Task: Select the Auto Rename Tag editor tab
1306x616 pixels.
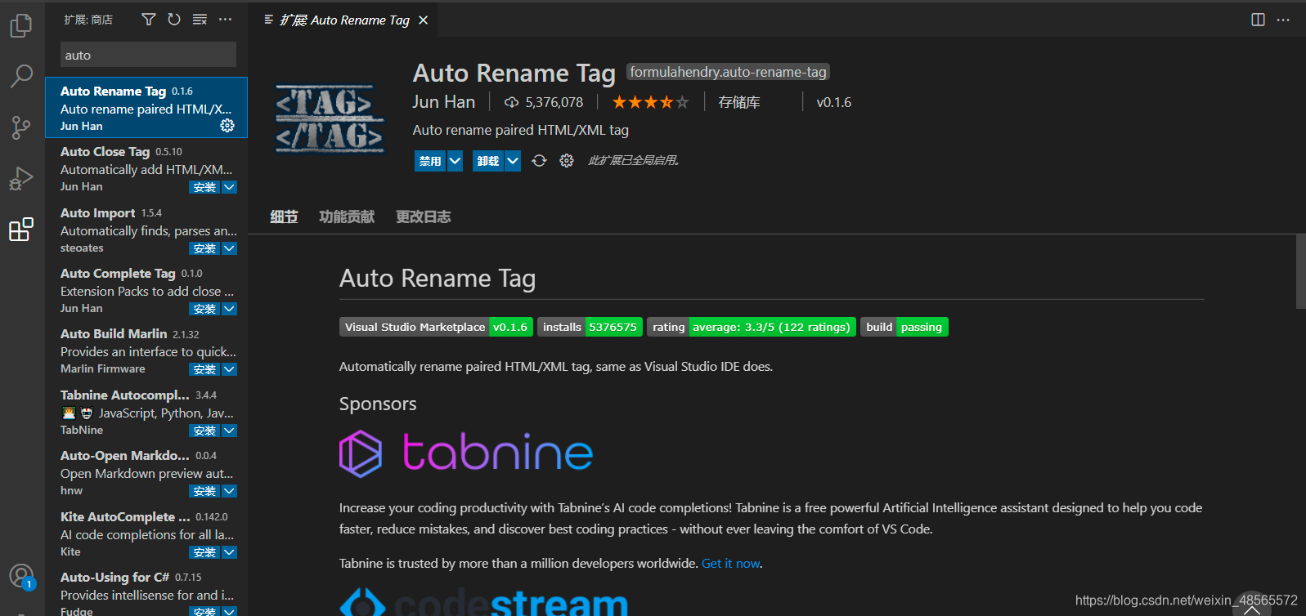Action: pyautogui.click(x=344, y=20)
